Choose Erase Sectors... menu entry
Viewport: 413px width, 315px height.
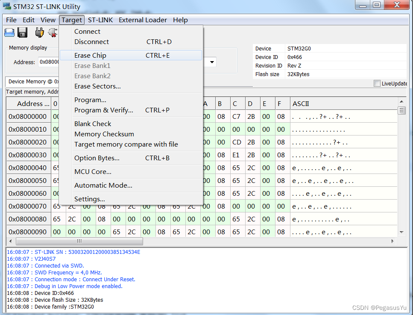click(131, 86)
